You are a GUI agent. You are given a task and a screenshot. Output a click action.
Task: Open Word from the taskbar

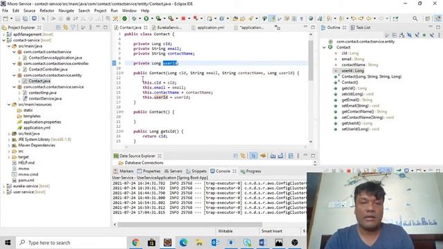263,243
